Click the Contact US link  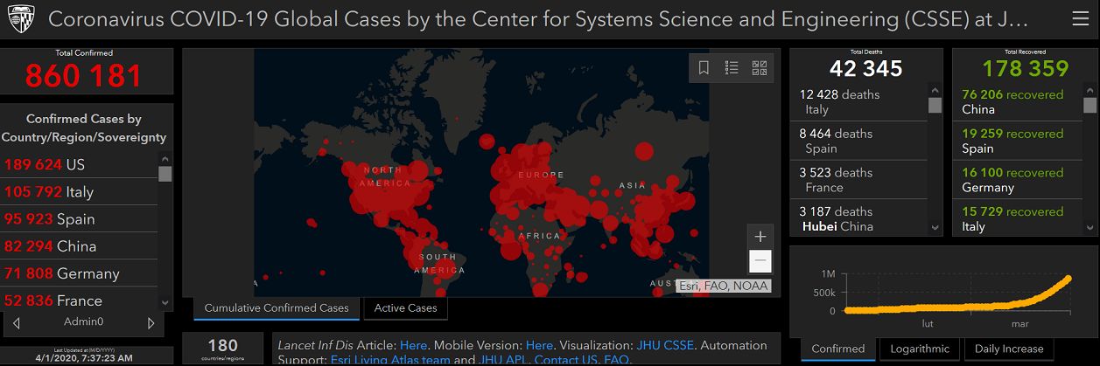coord(566,359)
